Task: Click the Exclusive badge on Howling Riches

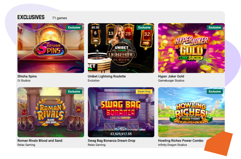Action: (215, 92)
